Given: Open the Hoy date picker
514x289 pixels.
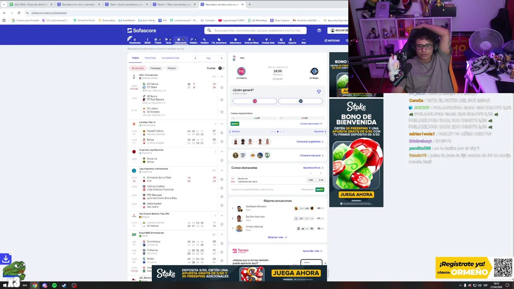Looking at the screenshot, I should click(208, 58).
